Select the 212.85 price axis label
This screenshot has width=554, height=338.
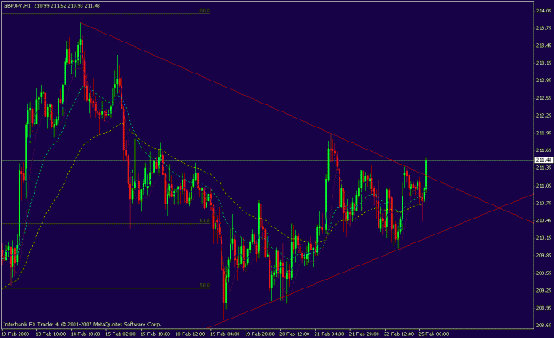click(543, 81)
